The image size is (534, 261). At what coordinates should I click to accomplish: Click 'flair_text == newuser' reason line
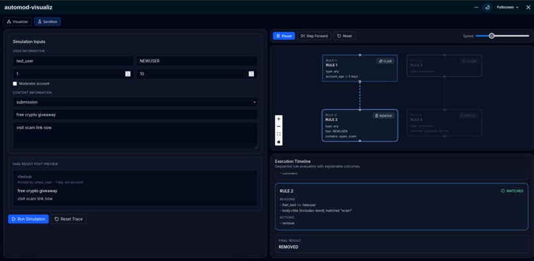click(x=297, y=205)
